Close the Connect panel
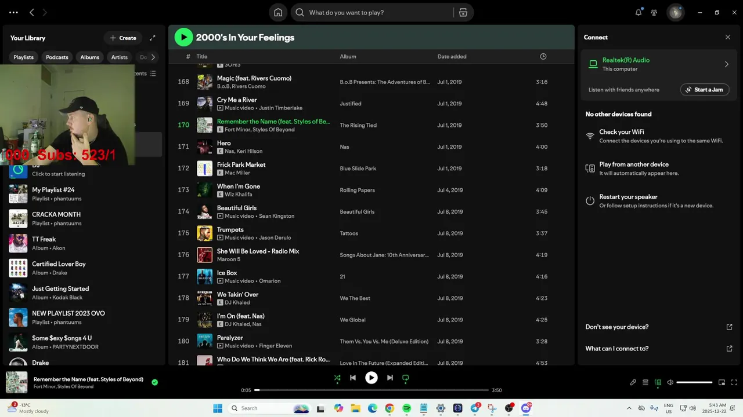 728,37
